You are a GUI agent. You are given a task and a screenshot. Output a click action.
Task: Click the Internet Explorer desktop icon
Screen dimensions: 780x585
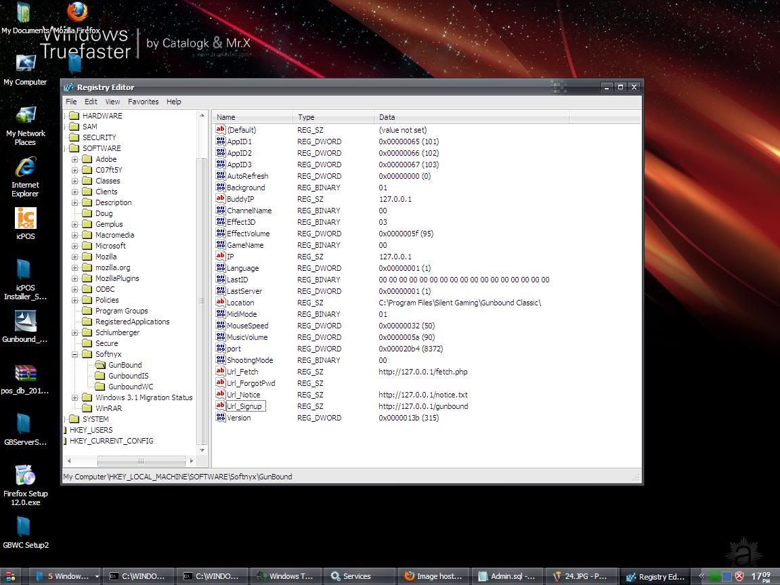point(25,167)
